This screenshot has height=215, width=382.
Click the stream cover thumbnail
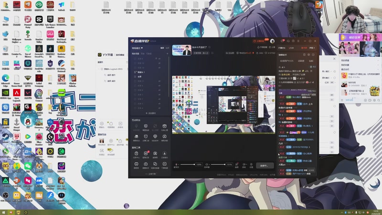pyautogui.click(x=182, y=50)
